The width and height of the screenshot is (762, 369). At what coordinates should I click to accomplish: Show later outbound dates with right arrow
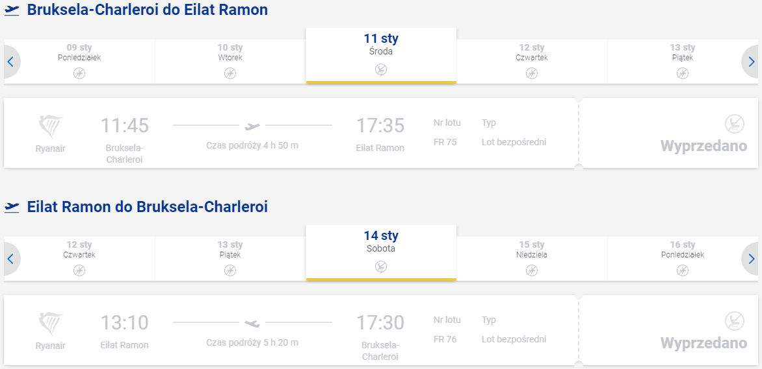click(x=751, y=62)
